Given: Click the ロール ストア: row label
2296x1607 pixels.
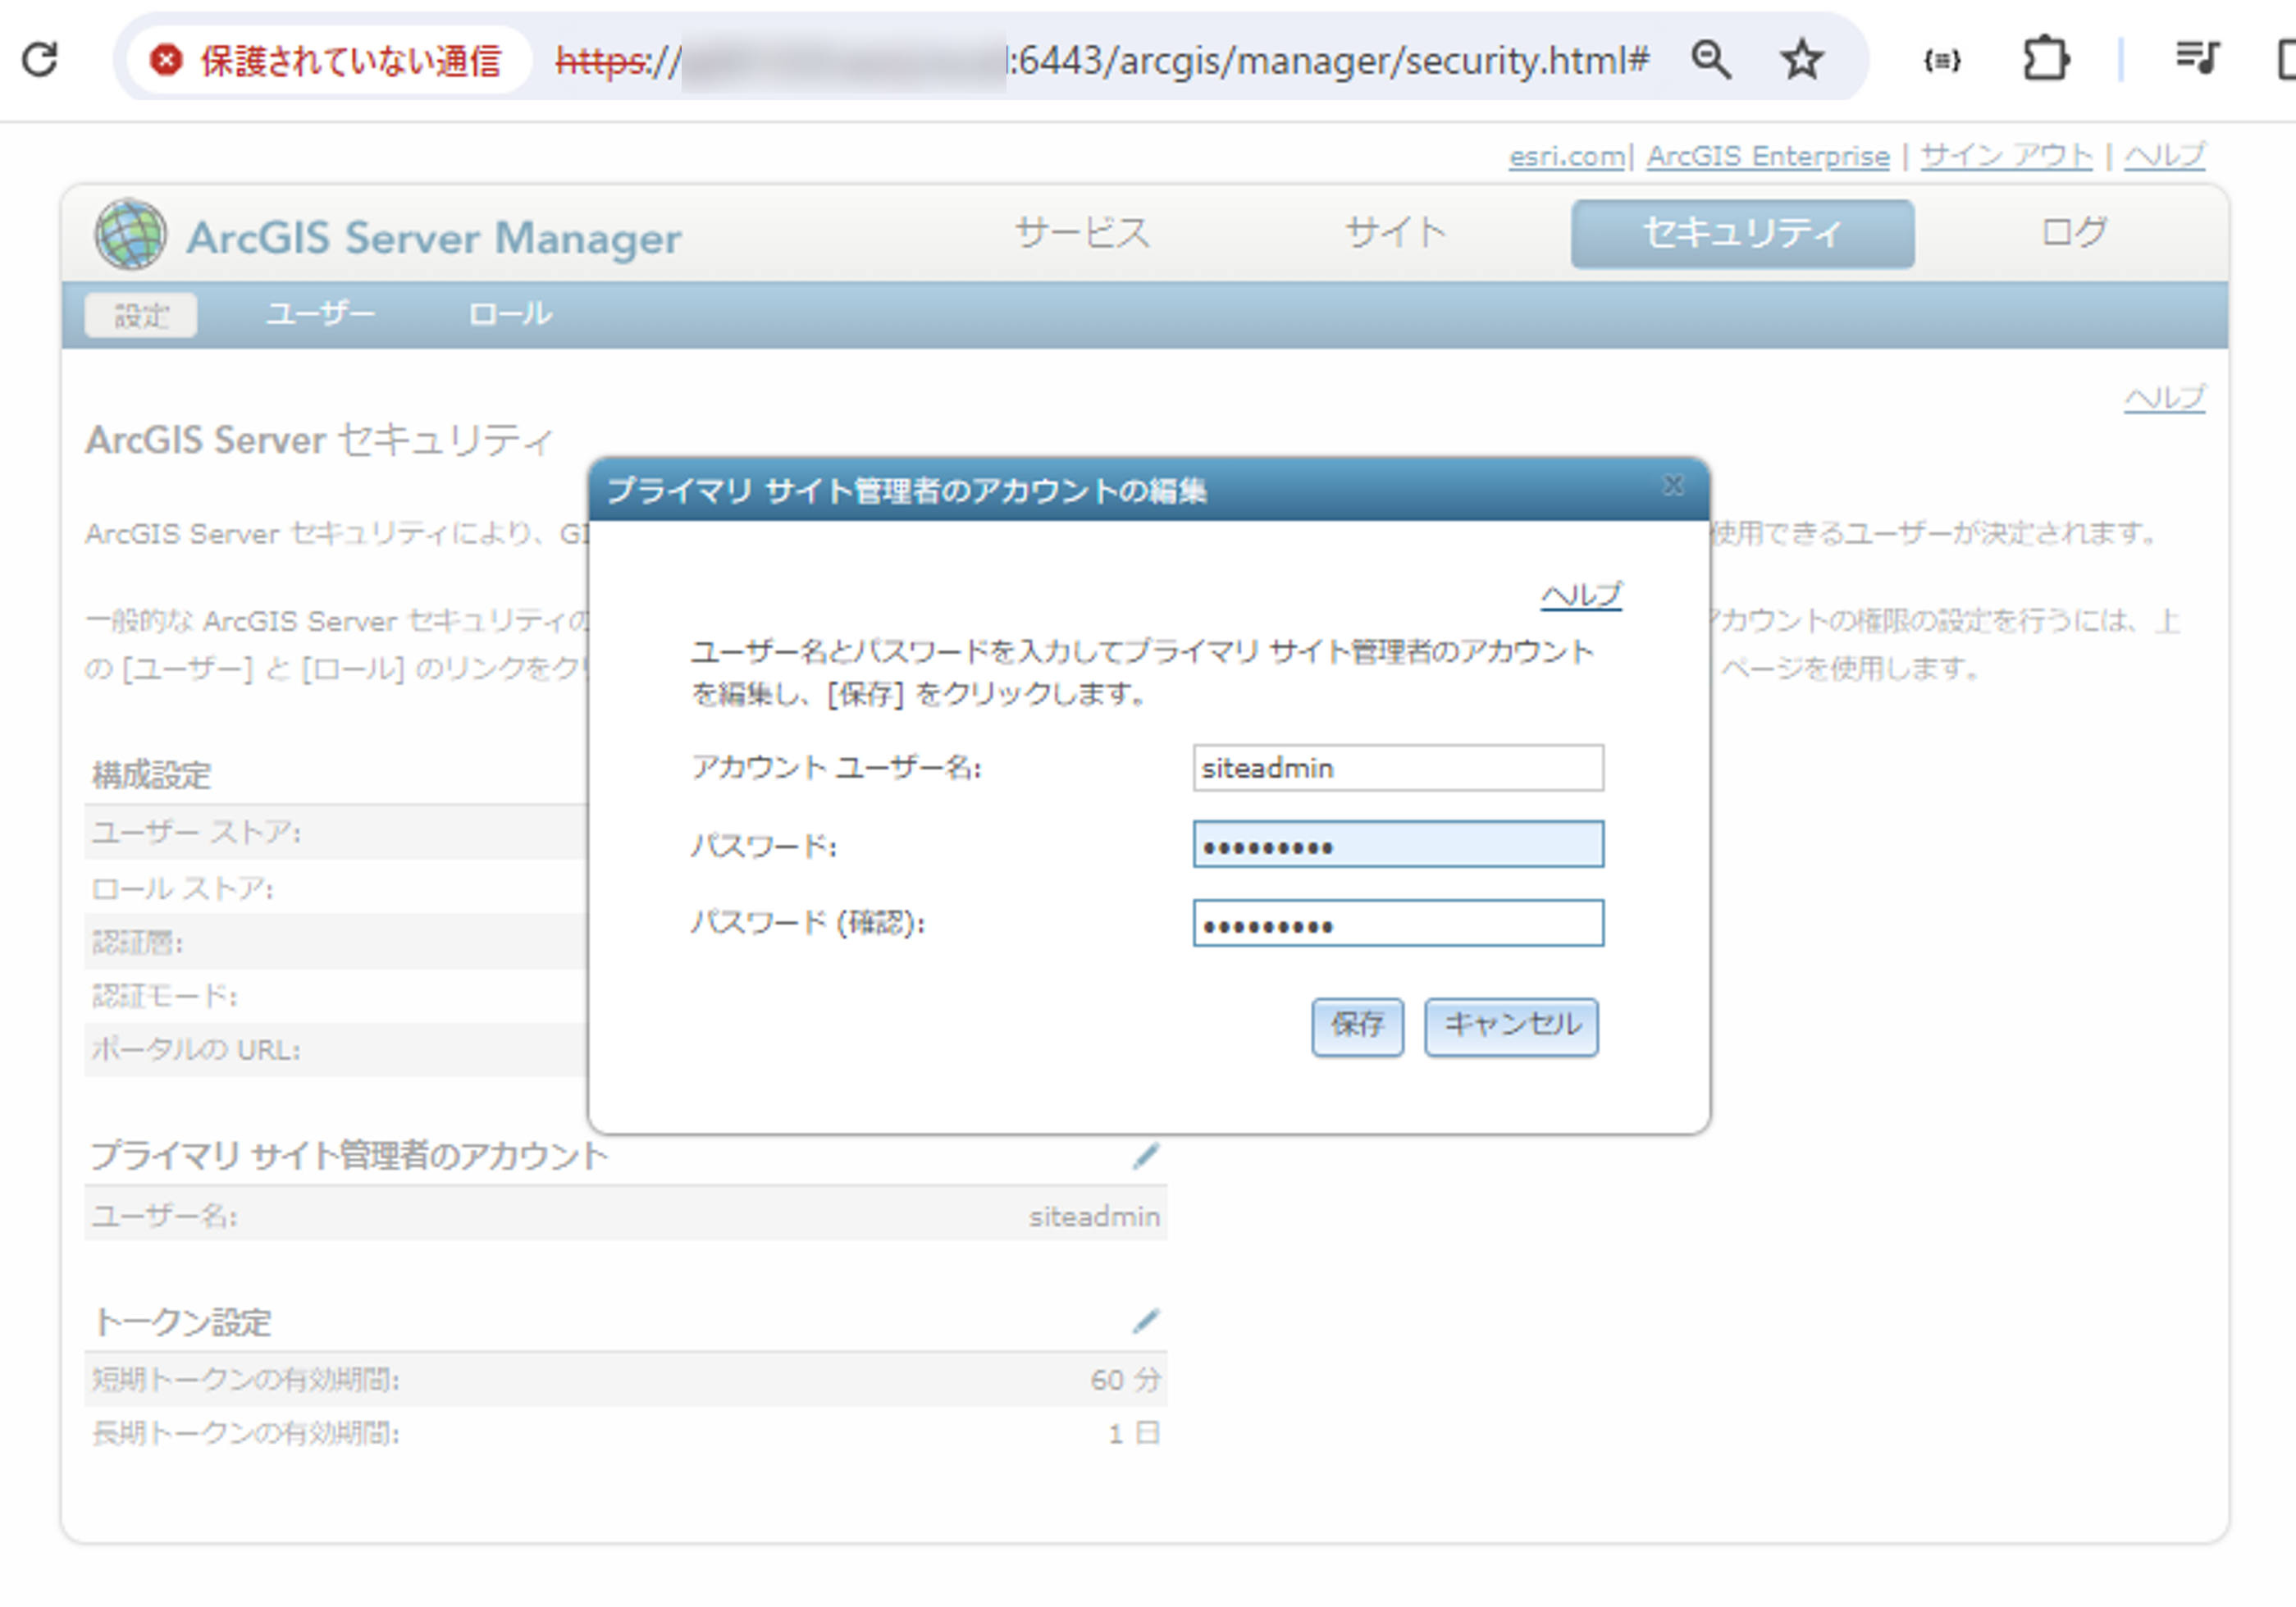Looking at the screenshot, I should pyautogui.click(x=182, y=888).
